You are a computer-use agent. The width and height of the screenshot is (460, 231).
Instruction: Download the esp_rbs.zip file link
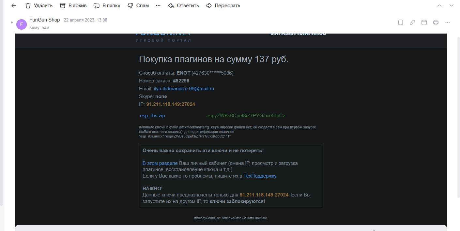click(x=152, y=116)
